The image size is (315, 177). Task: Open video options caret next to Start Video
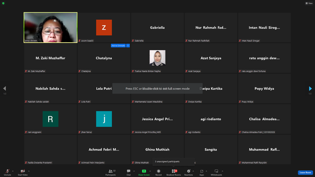pos(29,171)
